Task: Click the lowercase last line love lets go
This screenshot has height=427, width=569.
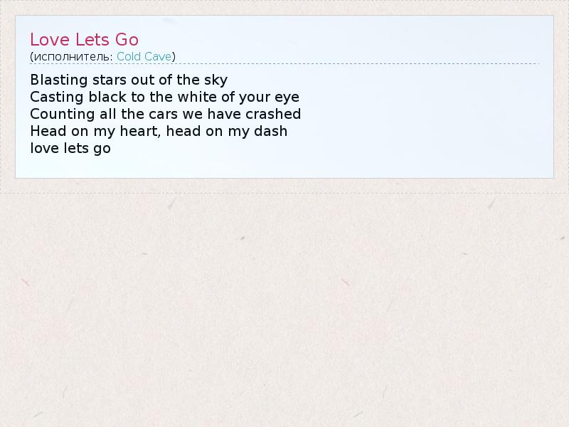Action: coord(70,148)
